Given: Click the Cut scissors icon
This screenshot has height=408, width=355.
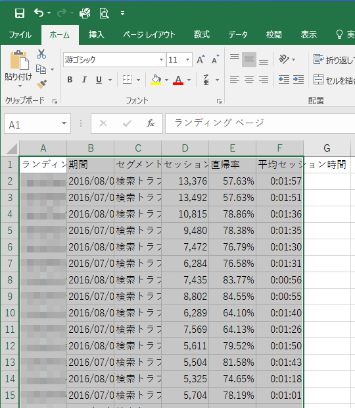Looking at the screenshot, I should tap(41, 54).
